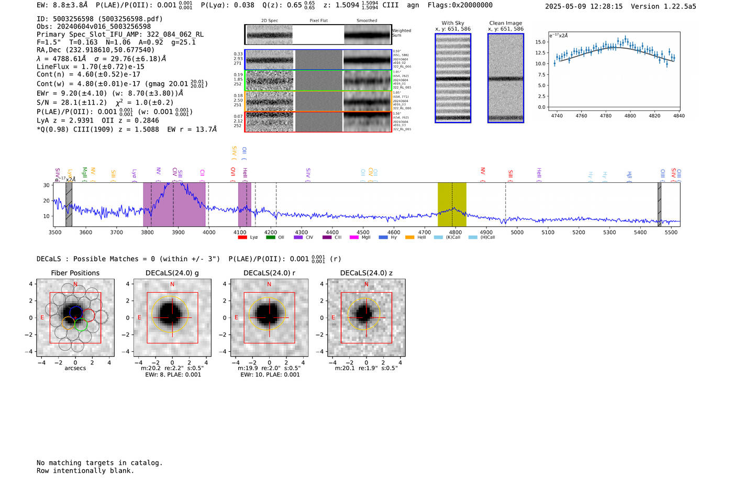Click the '2D Spec' column header
The image size is (733, 499).
click(x=270, y=21)
